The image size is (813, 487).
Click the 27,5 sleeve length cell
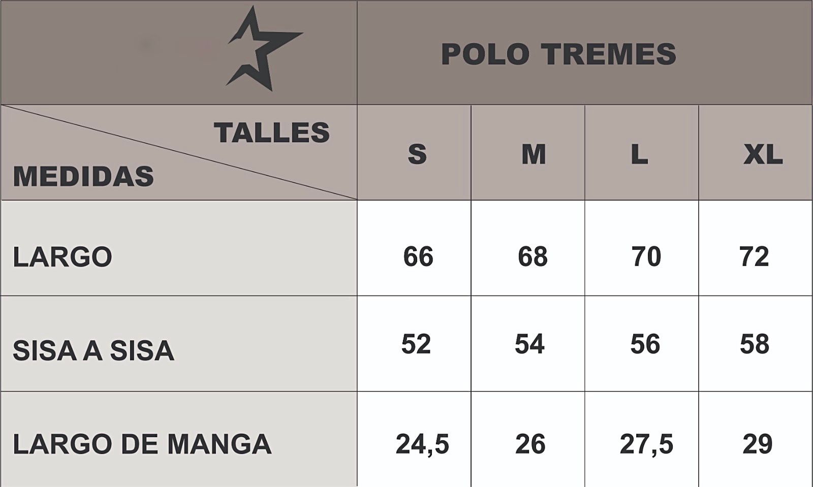tap(646, 444)
